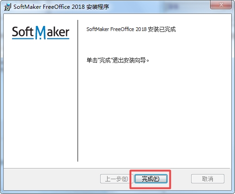Finish setup with the 完成(F) button
235x194 pixels.
tap(151, 179)
